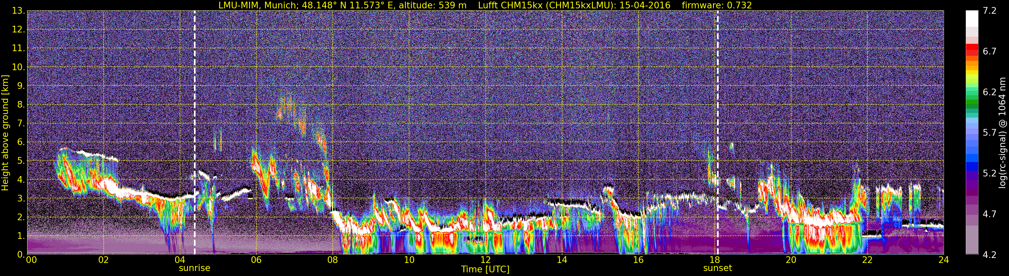This screenshot has height=276, width=1009.
Task: Click the x-axis tick label '10'
Action: [409, 260]
